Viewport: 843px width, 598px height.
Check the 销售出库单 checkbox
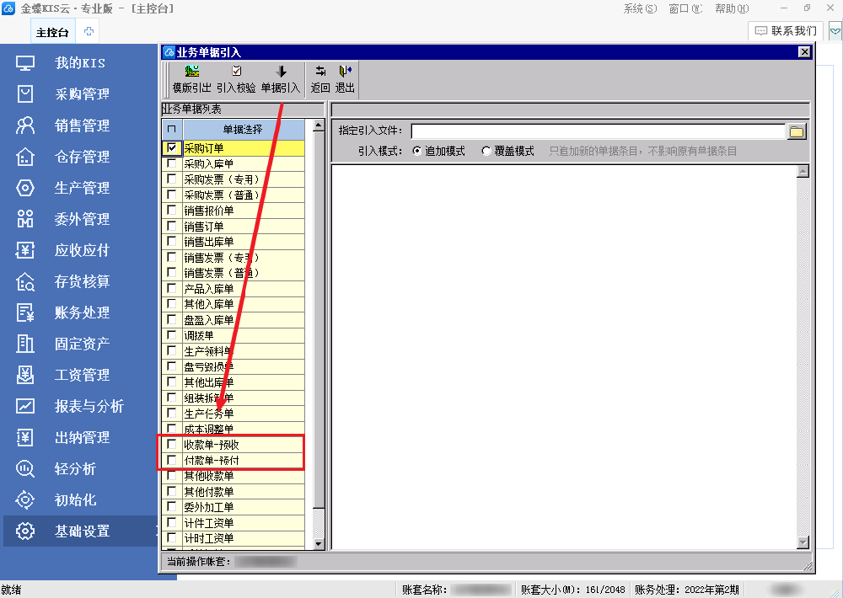click(171, 241)
